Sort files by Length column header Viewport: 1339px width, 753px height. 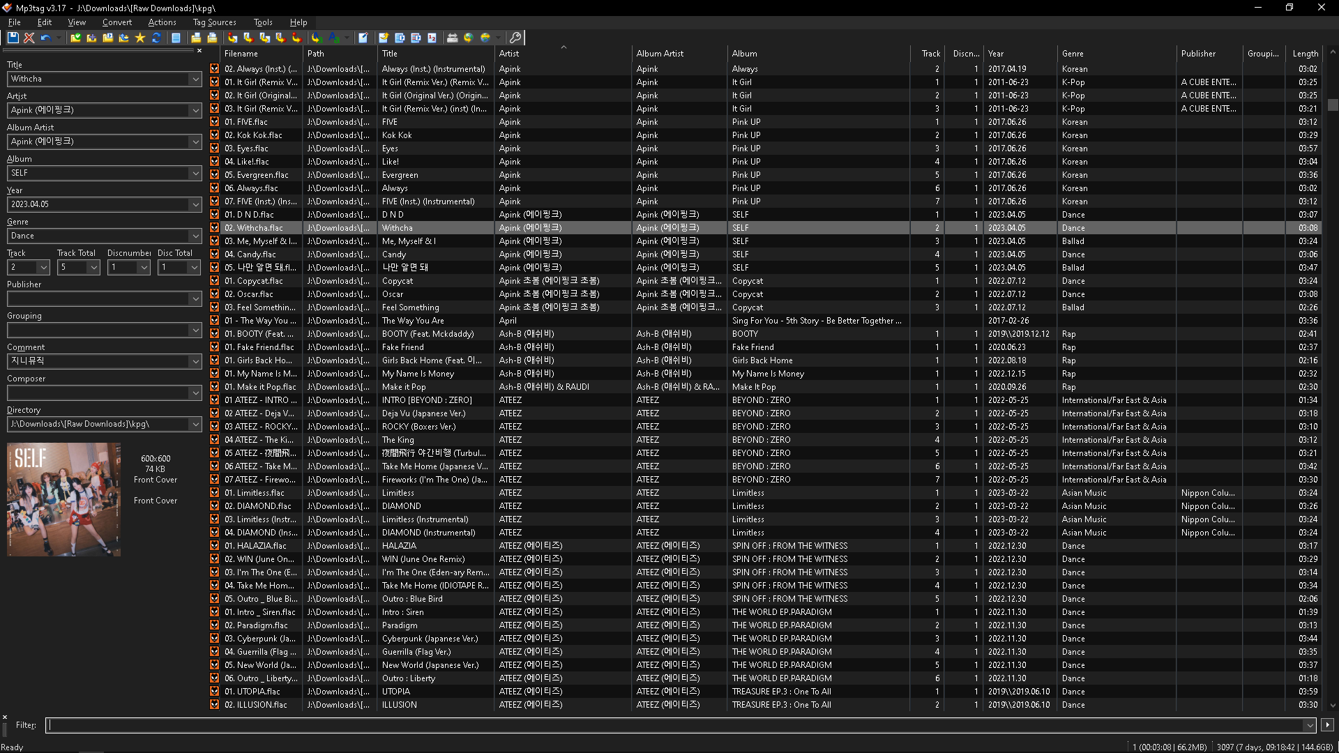coord(1305,54)
